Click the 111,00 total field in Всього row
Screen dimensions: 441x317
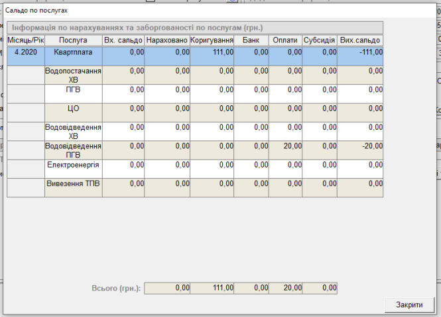(212, 289)
